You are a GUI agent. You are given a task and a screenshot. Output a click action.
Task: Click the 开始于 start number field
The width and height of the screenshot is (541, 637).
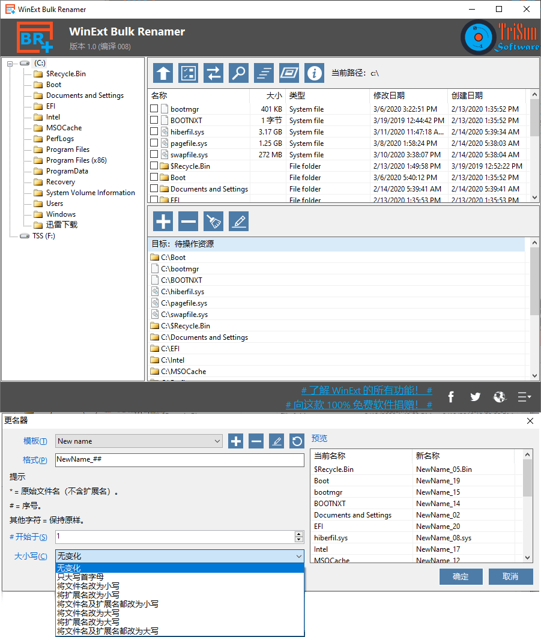coord(175,537)
